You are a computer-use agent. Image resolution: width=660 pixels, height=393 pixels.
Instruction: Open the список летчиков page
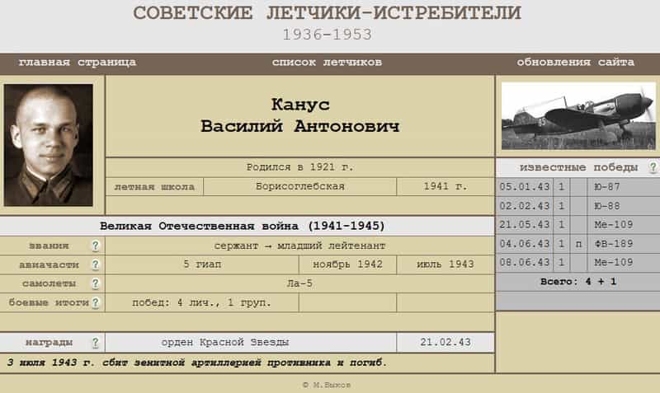(x=327, y=63)
